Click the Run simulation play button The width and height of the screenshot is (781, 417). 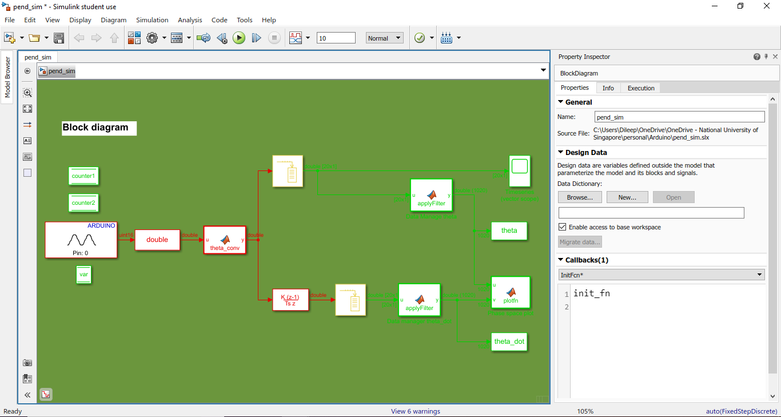239,38
